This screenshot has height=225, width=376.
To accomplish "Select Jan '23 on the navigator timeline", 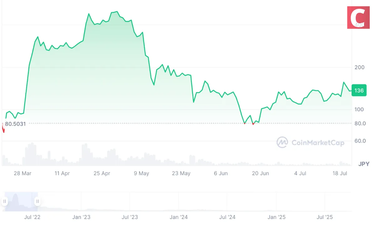I will 81,217.
